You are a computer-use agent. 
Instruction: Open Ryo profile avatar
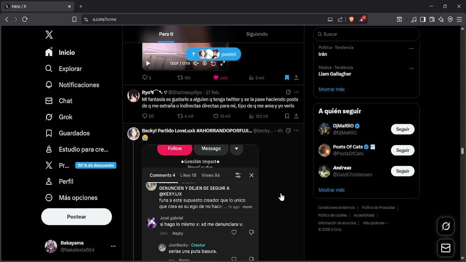[134, 96]
